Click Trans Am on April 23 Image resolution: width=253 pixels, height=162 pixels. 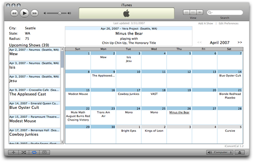tap(103, 112)
